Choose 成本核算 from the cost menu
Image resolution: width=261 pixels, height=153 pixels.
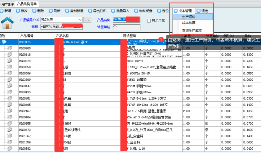(189, 23)
